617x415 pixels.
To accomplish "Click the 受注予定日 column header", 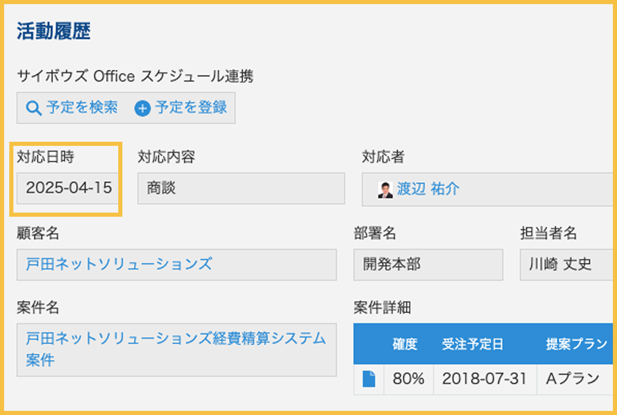I will 473,344.
